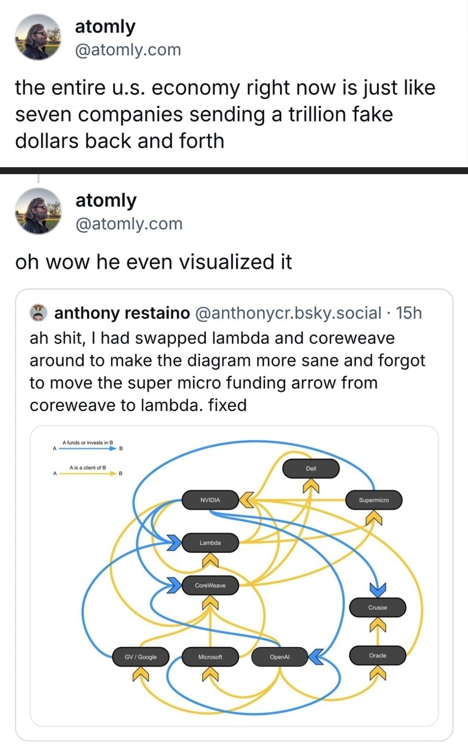This screenshot has height=749, width=468.
Task: Click the Dell node in the diagram
Action: tap(311, 469)
